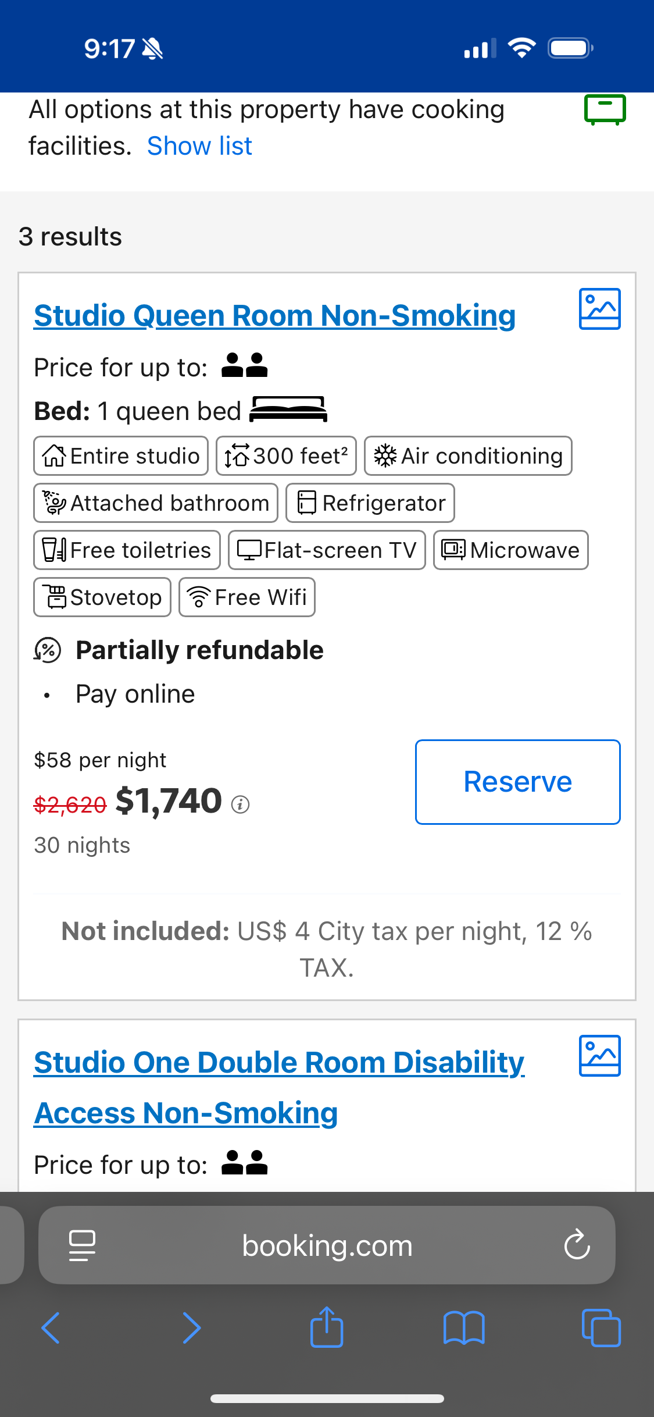Viewport: 654px width, 1417px height.
Task: Open Disability Access room photo gallery icon
Action: (599, 1056)
